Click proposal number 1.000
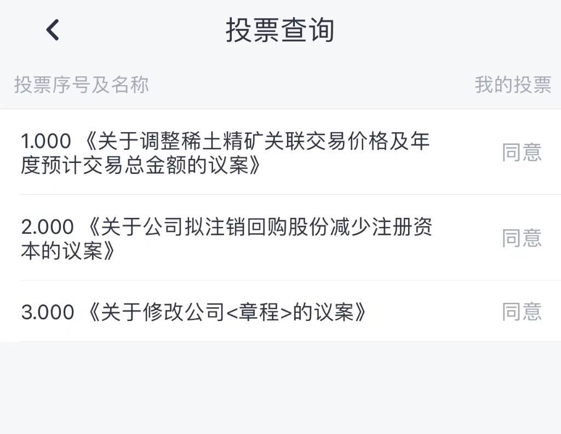Screen dimensions: 561x434 pyautogui.click(x=46, y=142)
